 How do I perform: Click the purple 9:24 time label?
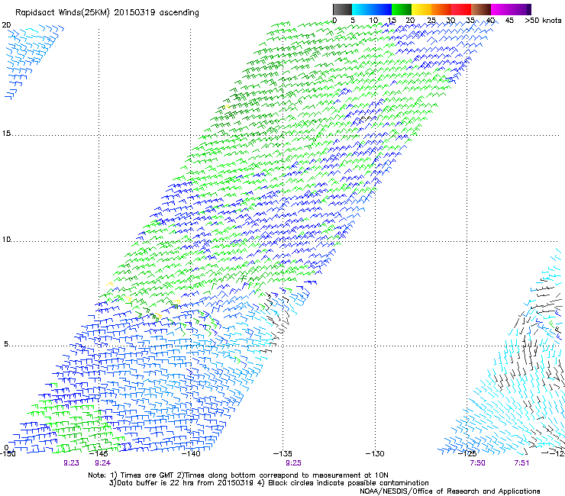(103, 463)
